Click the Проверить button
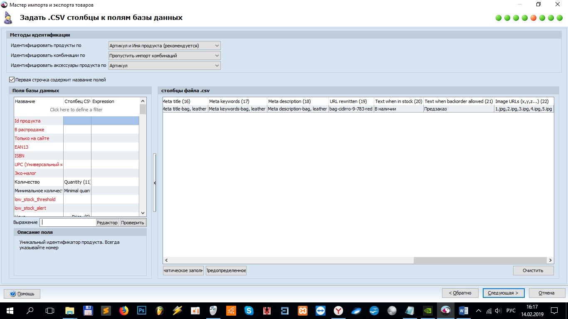568x319 pixels. 133,223
